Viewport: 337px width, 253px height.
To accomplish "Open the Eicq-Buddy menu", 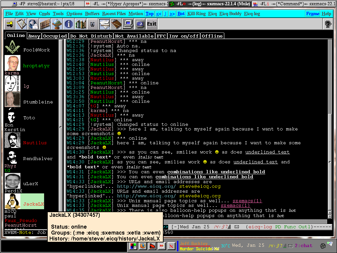I will pos(230,14).
